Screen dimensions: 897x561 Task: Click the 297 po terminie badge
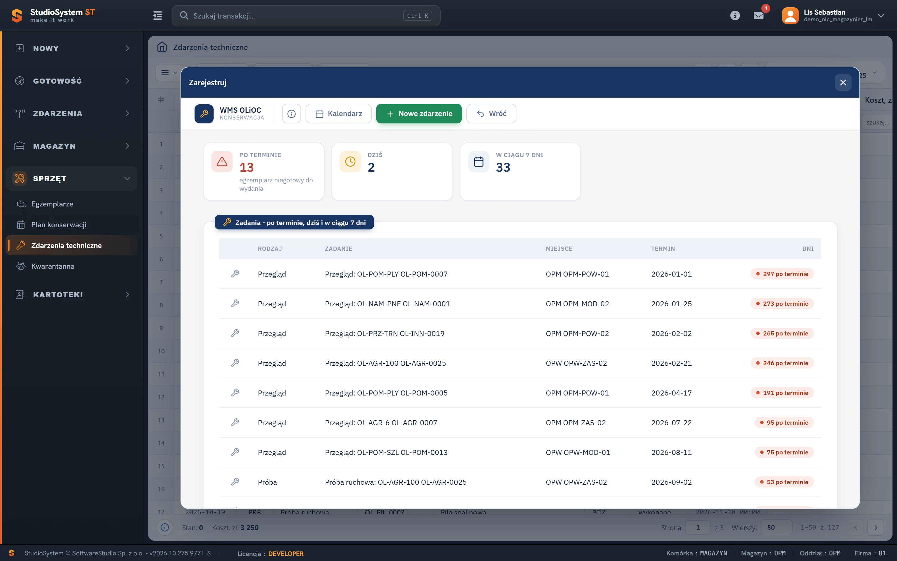[782, 274]
